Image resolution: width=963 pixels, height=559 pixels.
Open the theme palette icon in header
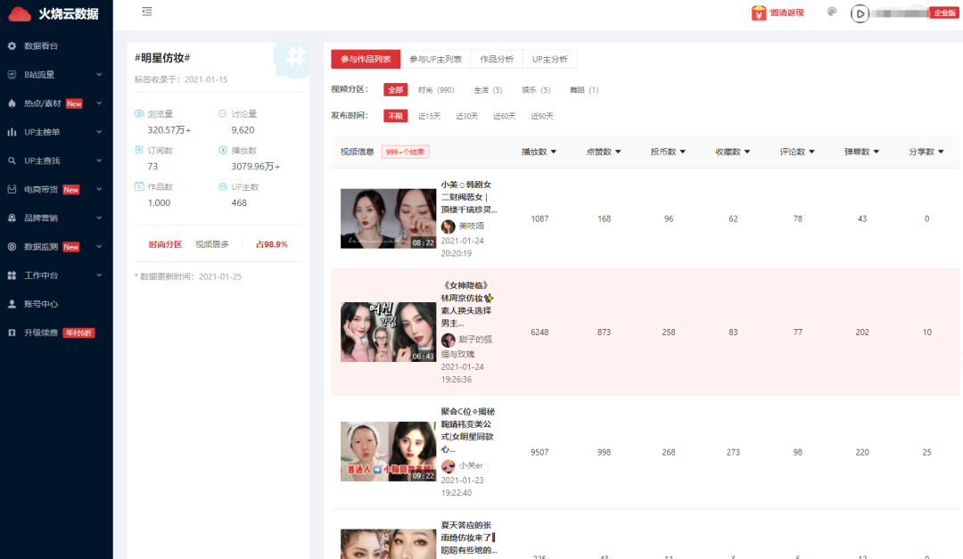tap(832, 12)
